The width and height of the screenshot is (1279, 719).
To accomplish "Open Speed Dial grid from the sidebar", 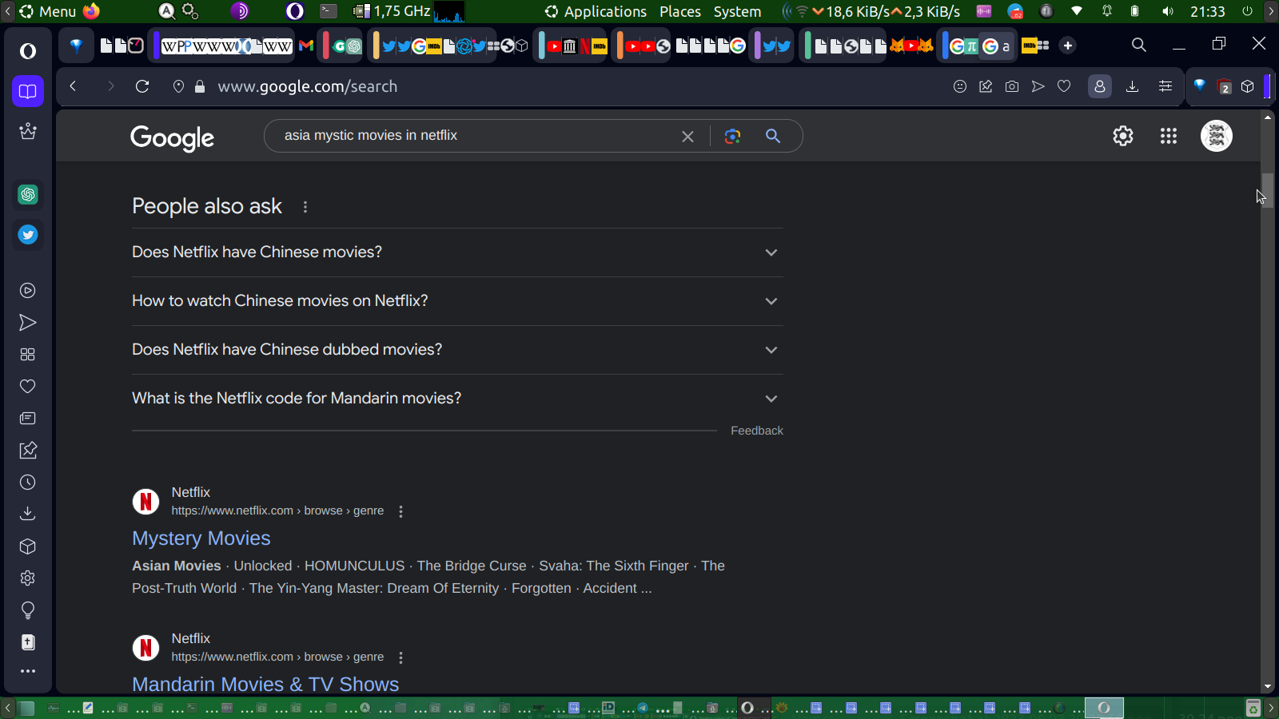I will (x=28, y=355).
